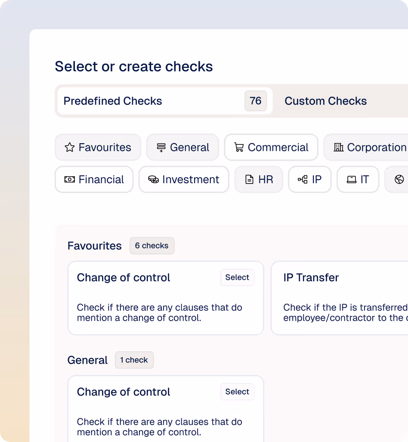Select Change of control under General
This screenshot has width=408, height=442.
point(237,392)
